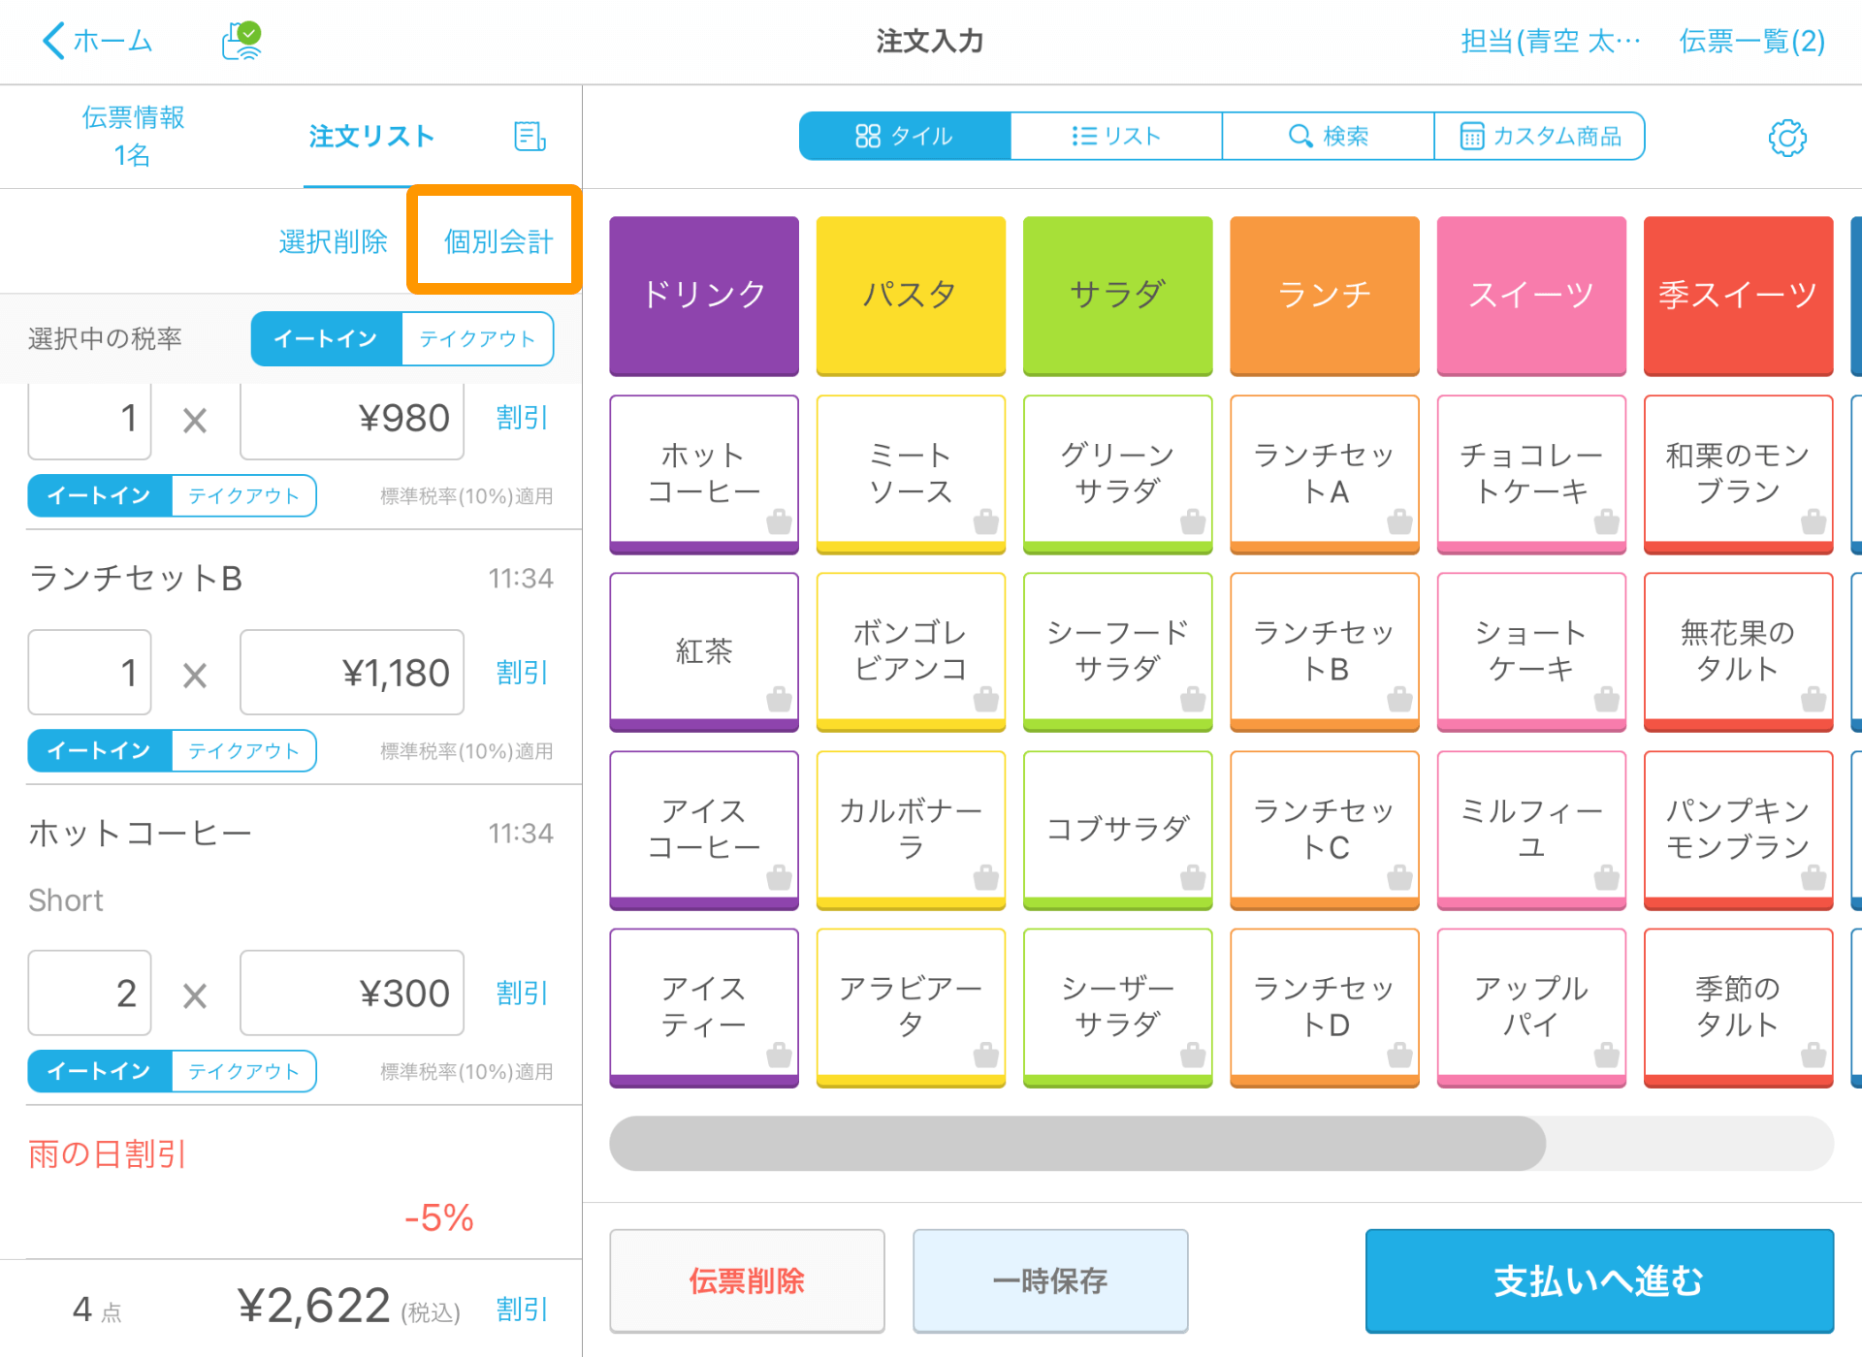Click bag icon on グリーンサラダ tile
The height and width of the screenshot is (1357, 1862).
coord(1193,521)
